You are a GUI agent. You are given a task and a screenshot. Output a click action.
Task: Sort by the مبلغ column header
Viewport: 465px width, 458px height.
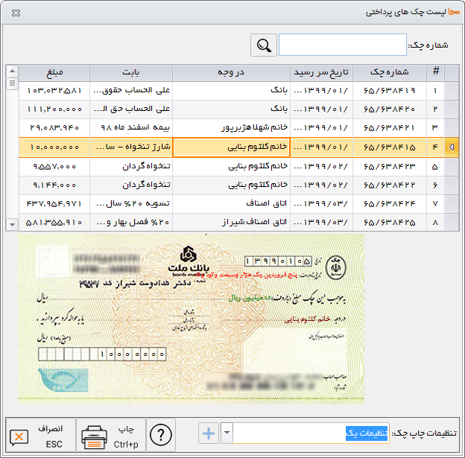54,72
